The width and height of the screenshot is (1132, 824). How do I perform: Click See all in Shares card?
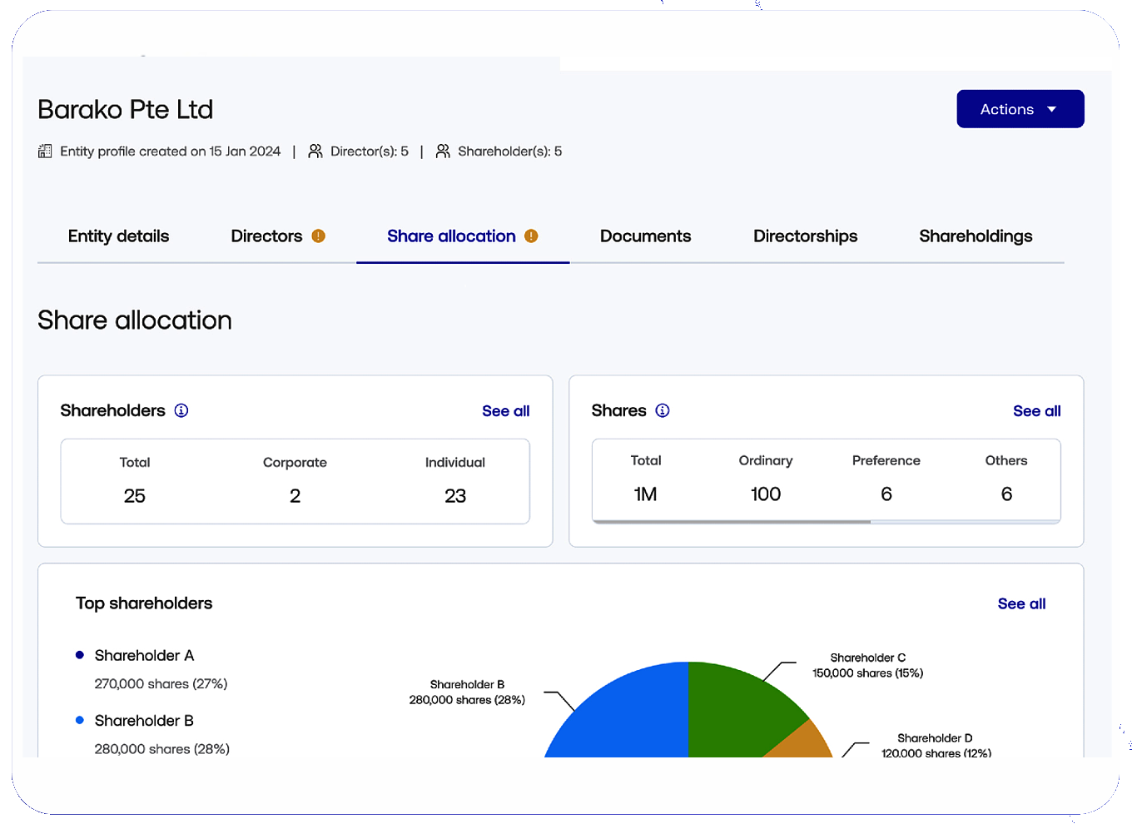pos(1036,411)
